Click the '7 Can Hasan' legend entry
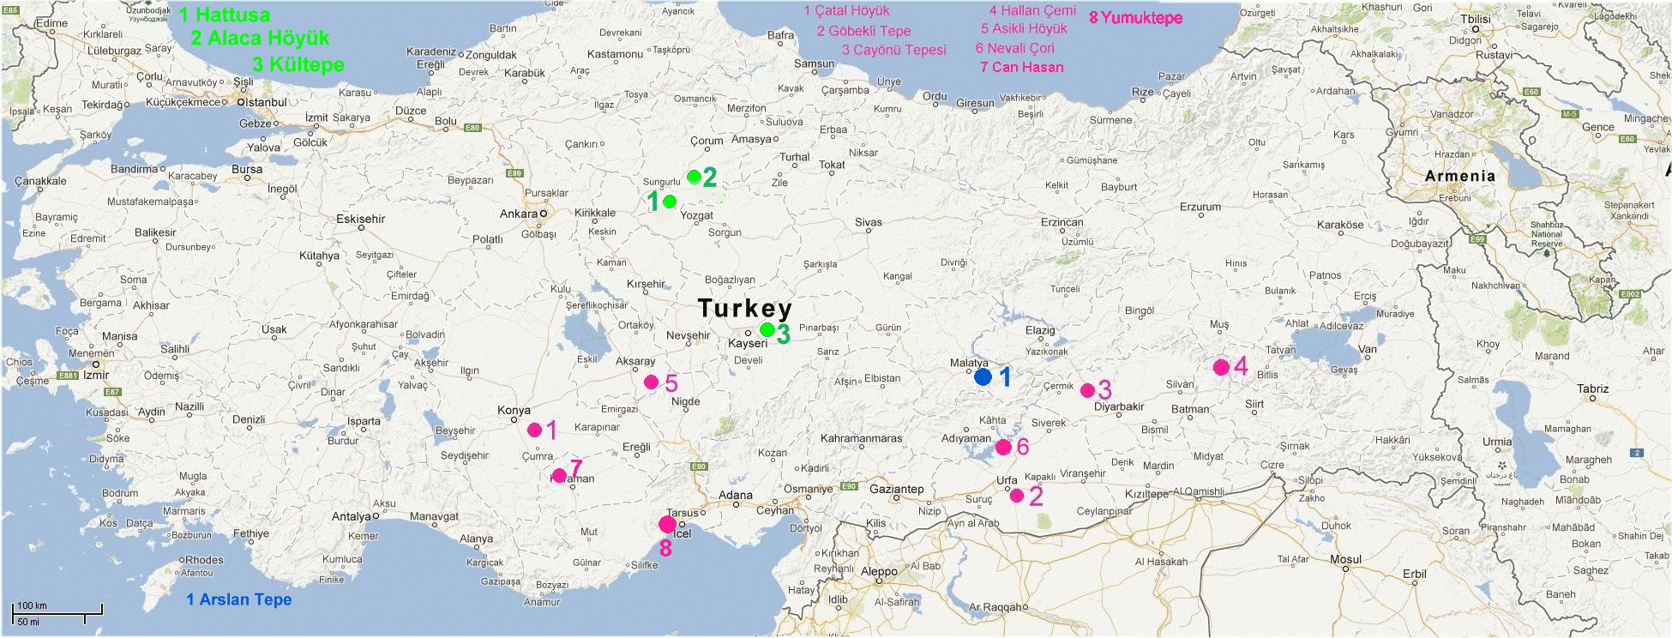 [1021, 67]
